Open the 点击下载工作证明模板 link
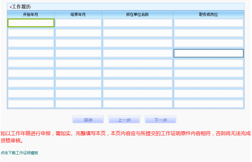The height and width of the screenshot is (162, 252). coord(19,153)
